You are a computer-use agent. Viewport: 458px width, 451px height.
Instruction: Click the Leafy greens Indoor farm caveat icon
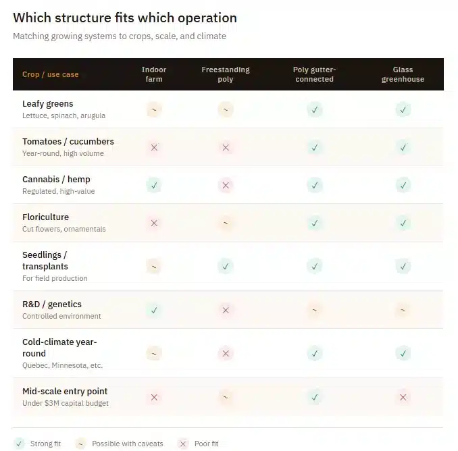tap(154, 109)
